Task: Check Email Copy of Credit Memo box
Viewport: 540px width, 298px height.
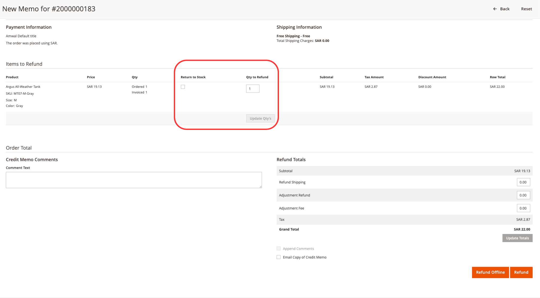Action: [x=278, y=257]
